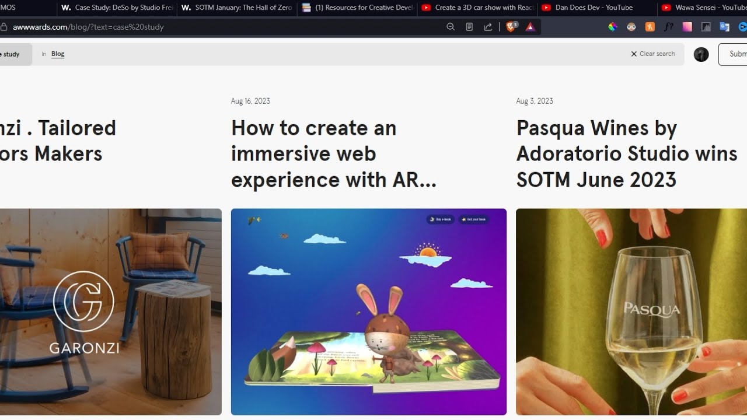Click the share arrow icon in address bar
The height and width of the screenshot is (420, 747).
[x=488, y=27]
